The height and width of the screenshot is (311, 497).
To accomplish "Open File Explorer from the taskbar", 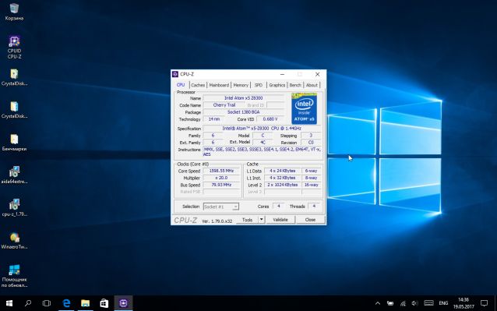I will click(x=85, y=303).
